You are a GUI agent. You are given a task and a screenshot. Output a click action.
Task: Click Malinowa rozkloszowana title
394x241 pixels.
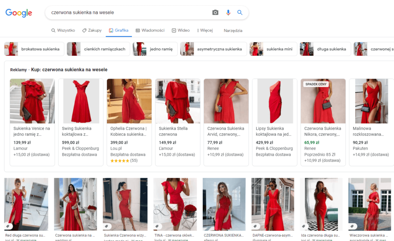[368, 131]
